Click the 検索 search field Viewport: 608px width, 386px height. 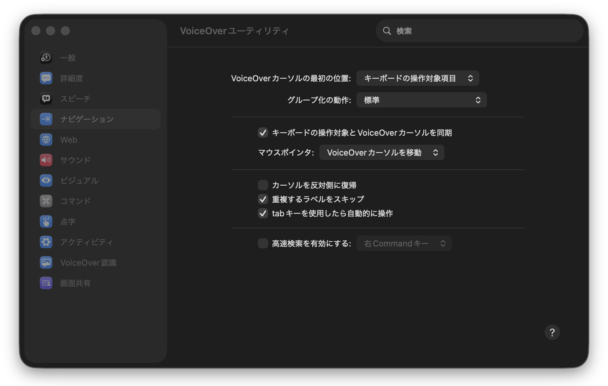point(479,31)
